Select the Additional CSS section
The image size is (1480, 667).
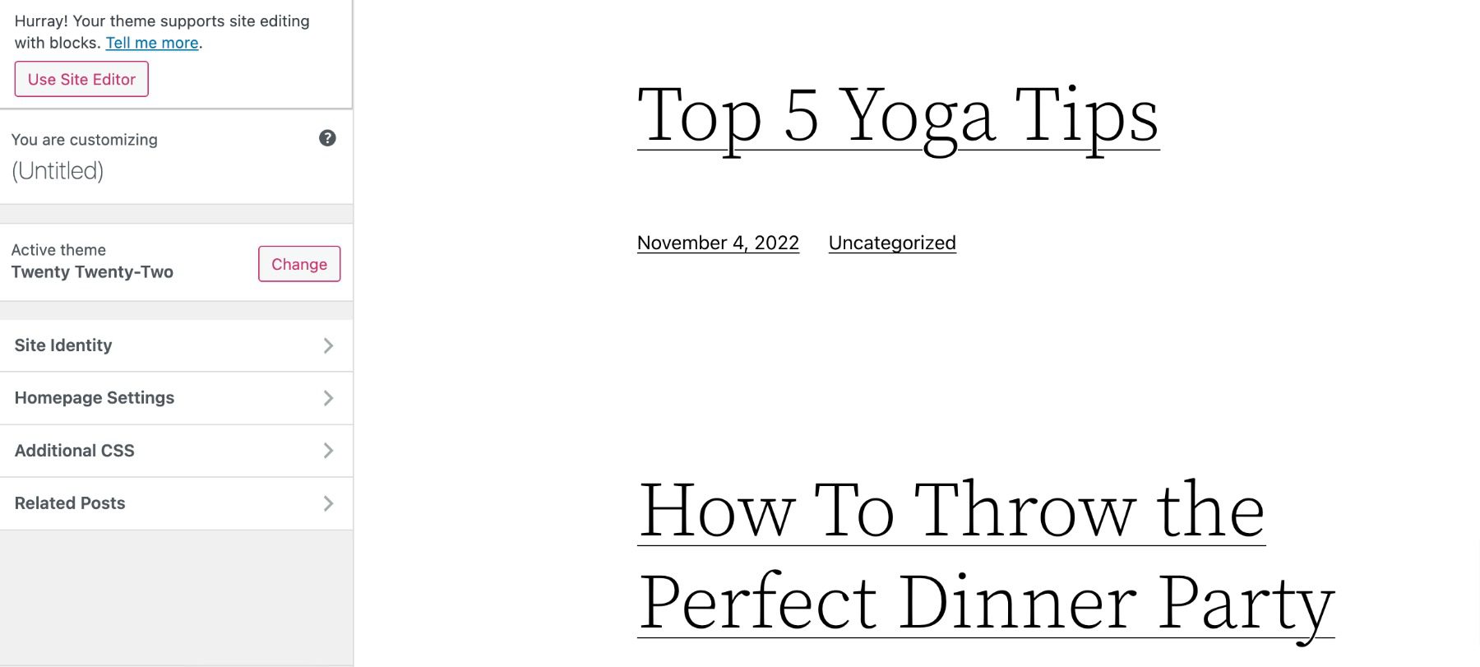[x=75, y=451]
